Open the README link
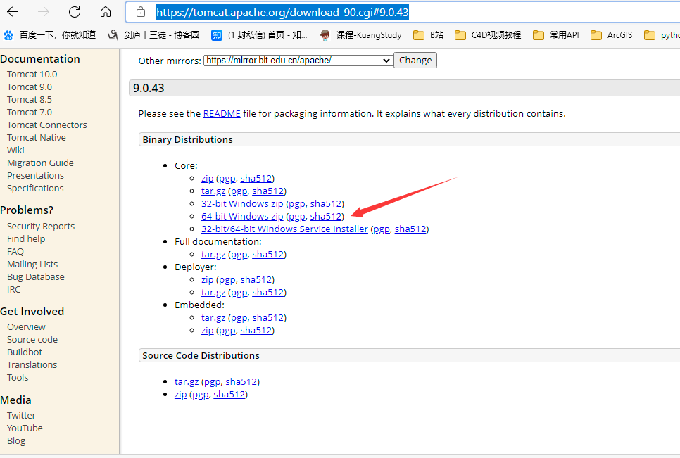Screen dimensions: 680x458 click(x=222, y=113)
